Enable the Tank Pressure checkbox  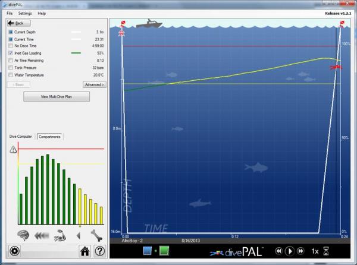(11, 68)
